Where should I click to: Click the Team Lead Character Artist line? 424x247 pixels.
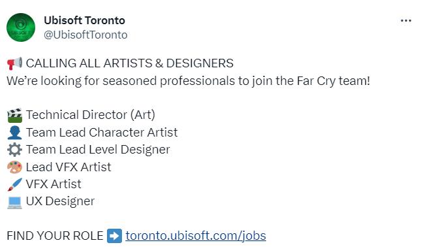point(102,133)
